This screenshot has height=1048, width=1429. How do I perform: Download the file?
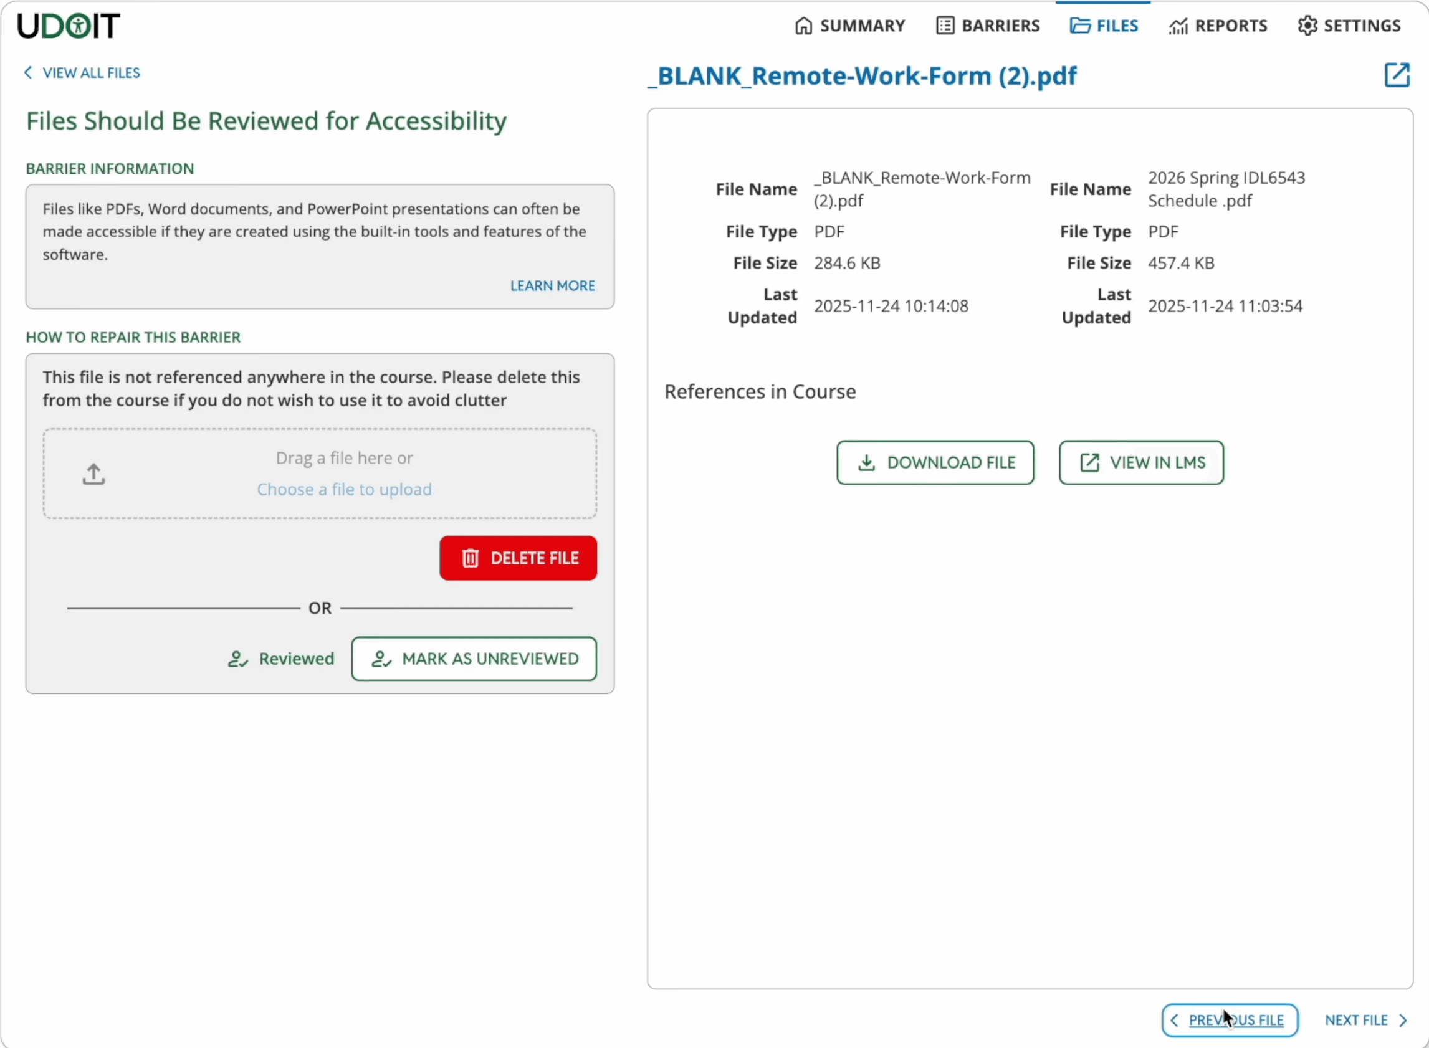(935, 463)
